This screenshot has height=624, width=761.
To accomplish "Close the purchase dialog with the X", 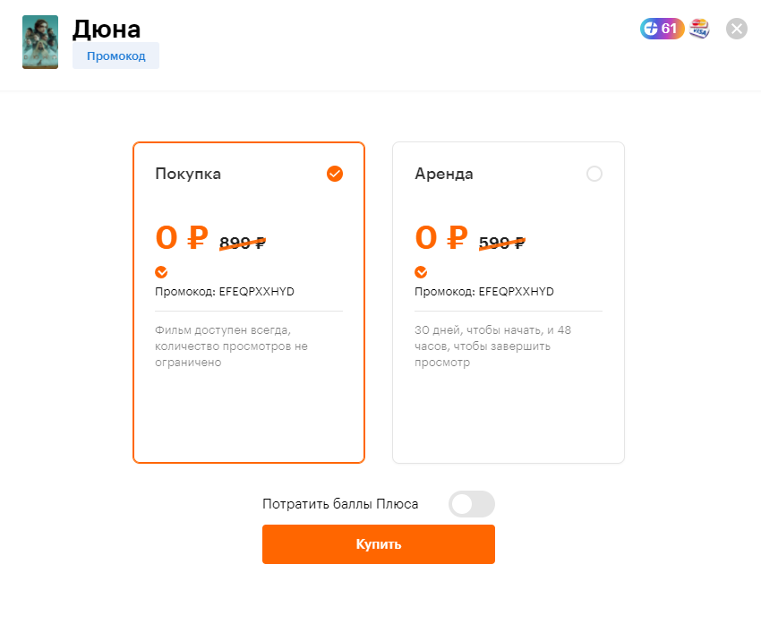I will [737, 29].
